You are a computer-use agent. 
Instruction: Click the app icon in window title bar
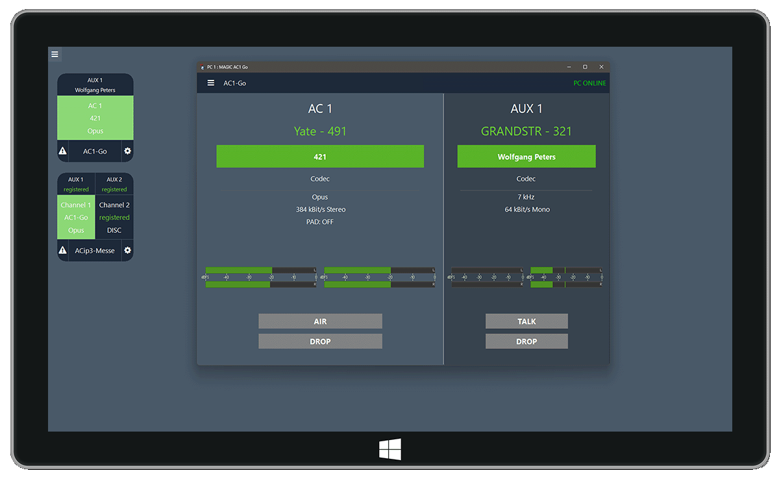[203, 67]
